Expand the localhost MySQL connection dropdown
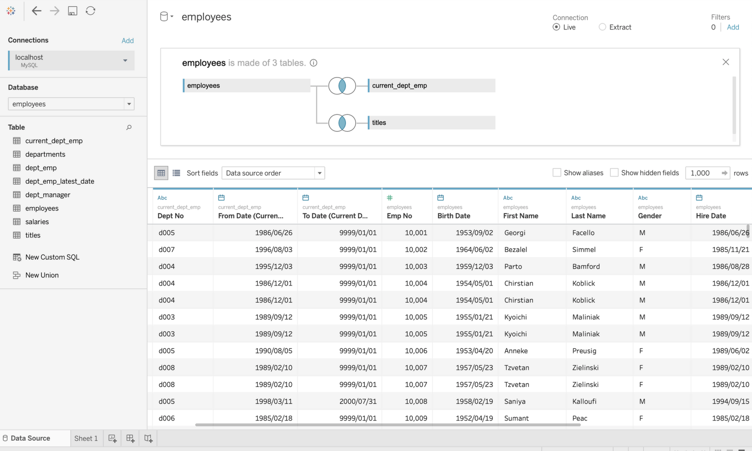 (x=125, y=60)
